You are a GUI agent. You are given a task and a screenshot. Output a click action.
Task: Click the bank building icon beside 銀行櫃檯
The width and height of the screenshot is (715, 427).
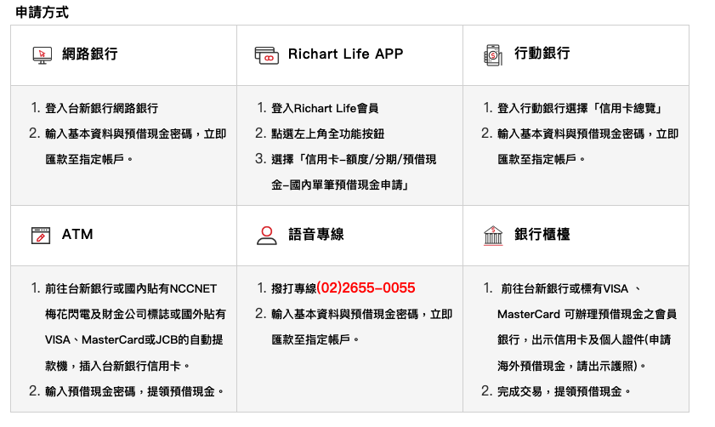492,236
